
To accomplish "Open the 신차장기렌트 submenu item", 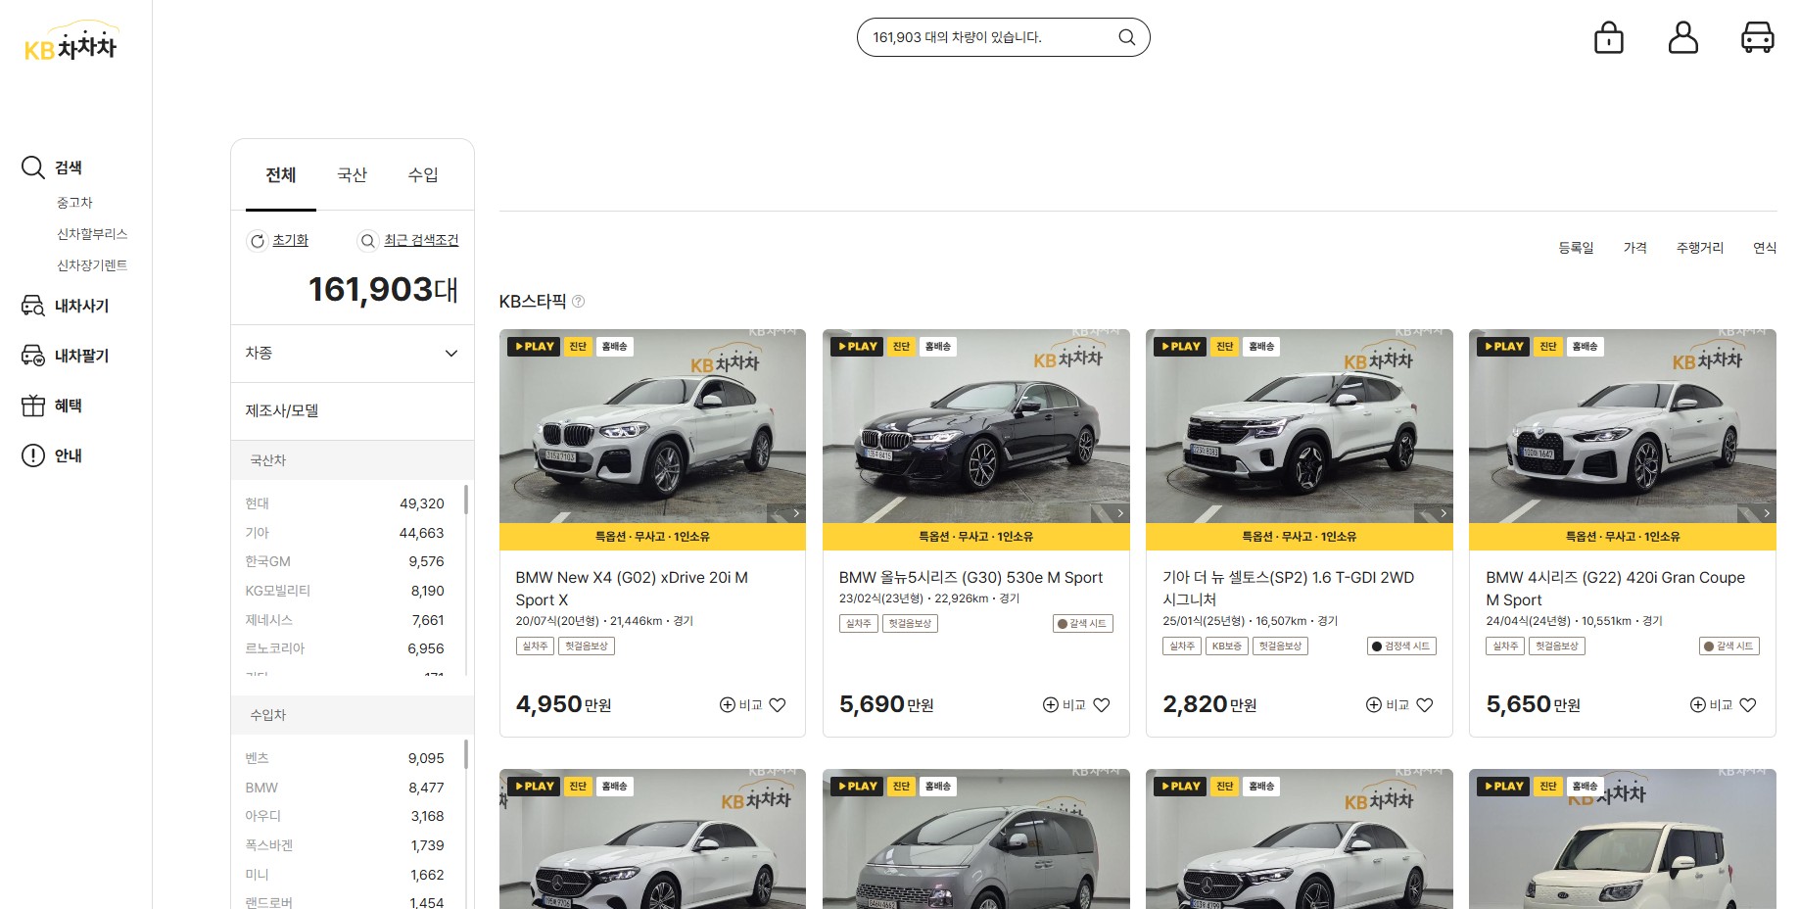I will pyautogui.click(x=92, y=265).
